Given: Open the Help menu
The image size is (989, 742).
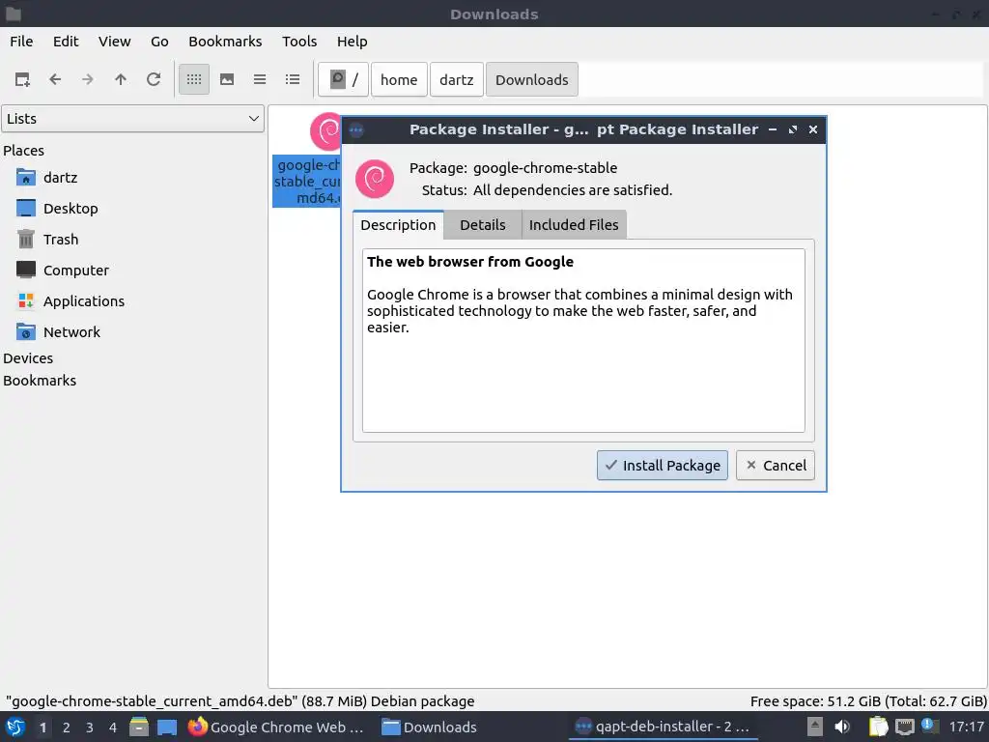Looking at the screenshot, I should pyautogui.click(x=352, y=42).
